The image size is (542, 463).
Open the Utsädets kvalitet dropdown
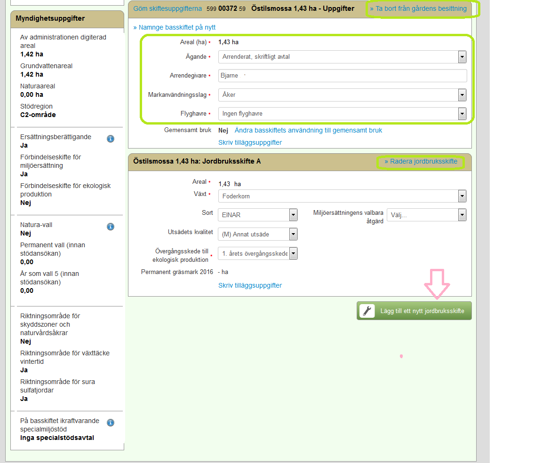click(x=257, y=234)
